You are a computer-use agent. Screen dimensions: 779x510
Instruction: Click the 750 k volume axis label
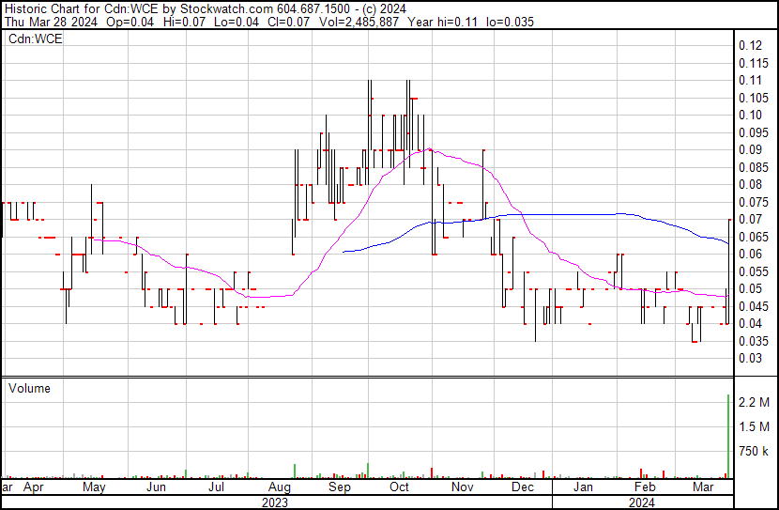point(754,452)
